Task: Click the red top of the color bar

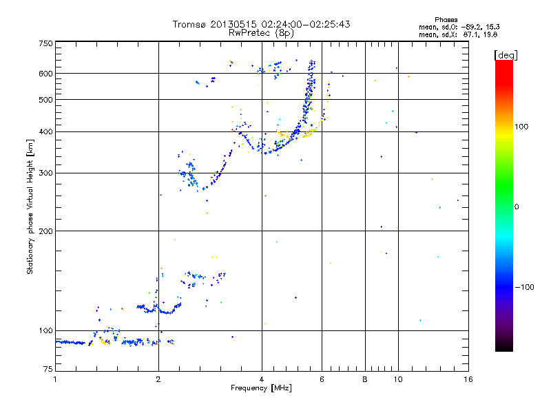Action: (504, 68)
